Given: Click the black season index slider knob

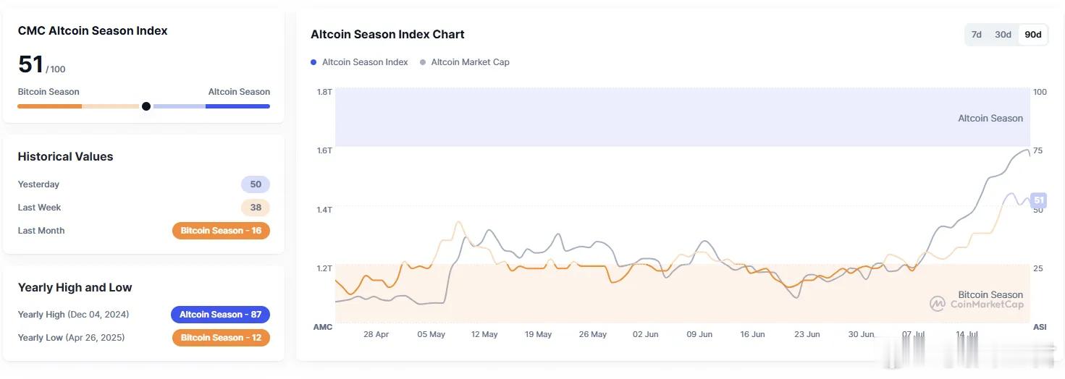Looking at the screenshot, I should coord(146,106).
